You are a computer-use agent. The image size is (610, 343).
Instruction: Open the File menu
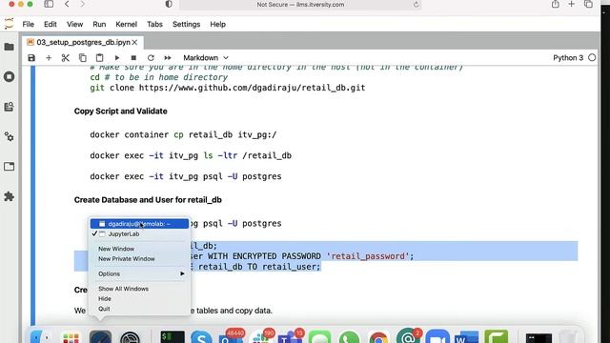coord(28,24)
